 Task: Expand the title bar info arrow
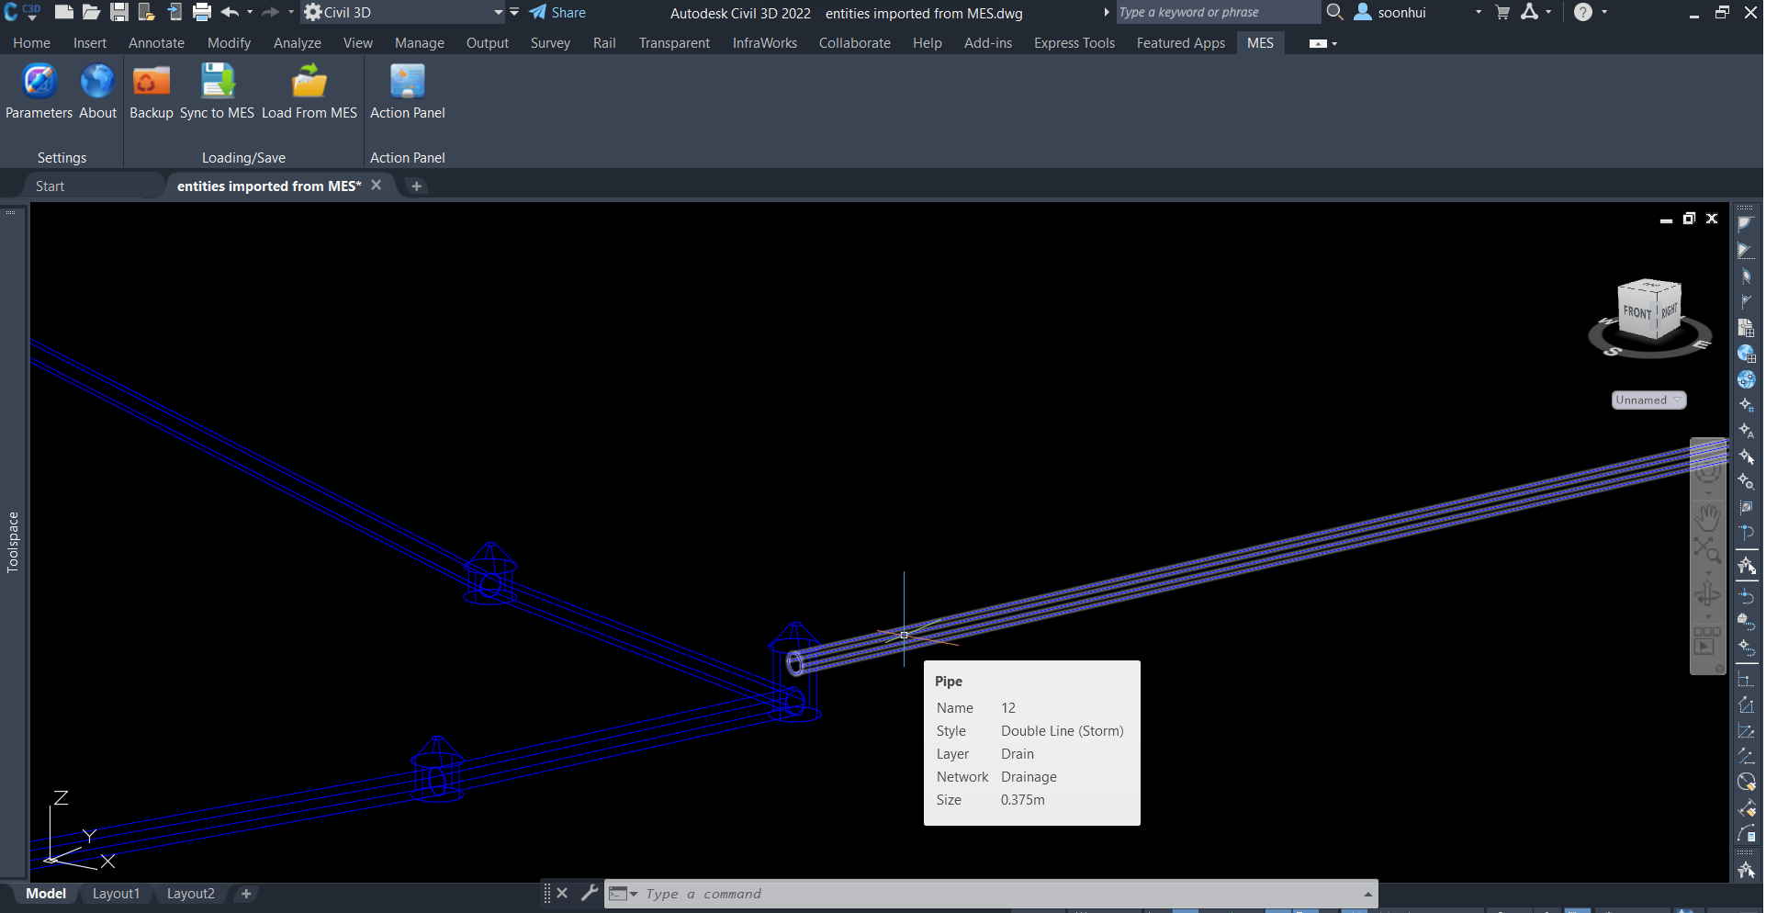click(x=1107, y=12)
